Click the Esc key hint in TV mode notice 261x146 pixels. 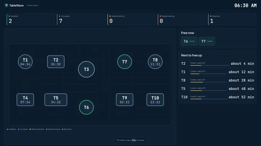click(134, 140)
